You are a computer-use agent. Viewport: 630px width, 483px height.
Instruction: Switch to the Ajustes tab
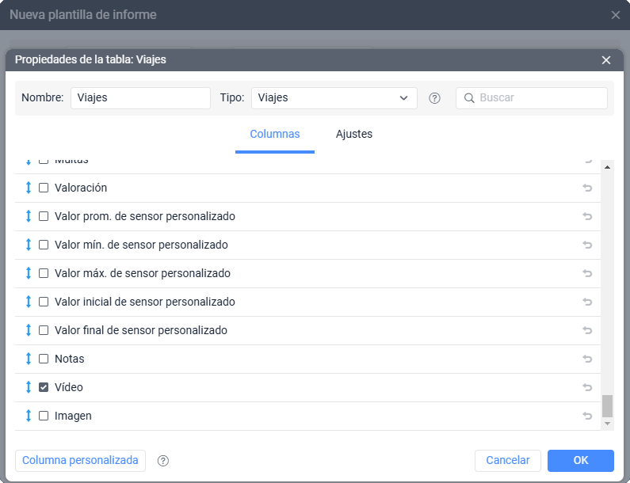(x=353, y=134)
